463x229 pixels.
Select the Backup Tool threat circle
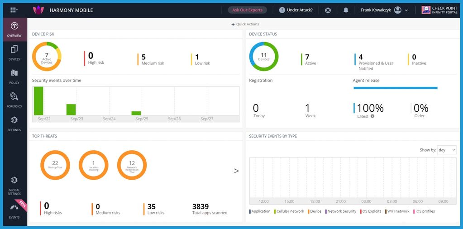55,165
